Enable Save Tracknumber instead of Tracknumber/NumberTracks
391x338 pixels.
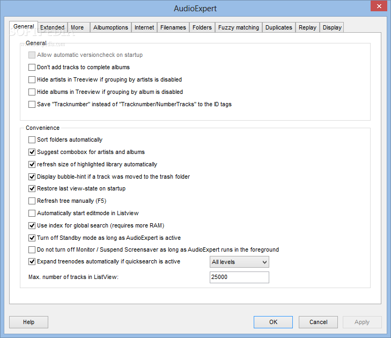[x=32, y=104]
